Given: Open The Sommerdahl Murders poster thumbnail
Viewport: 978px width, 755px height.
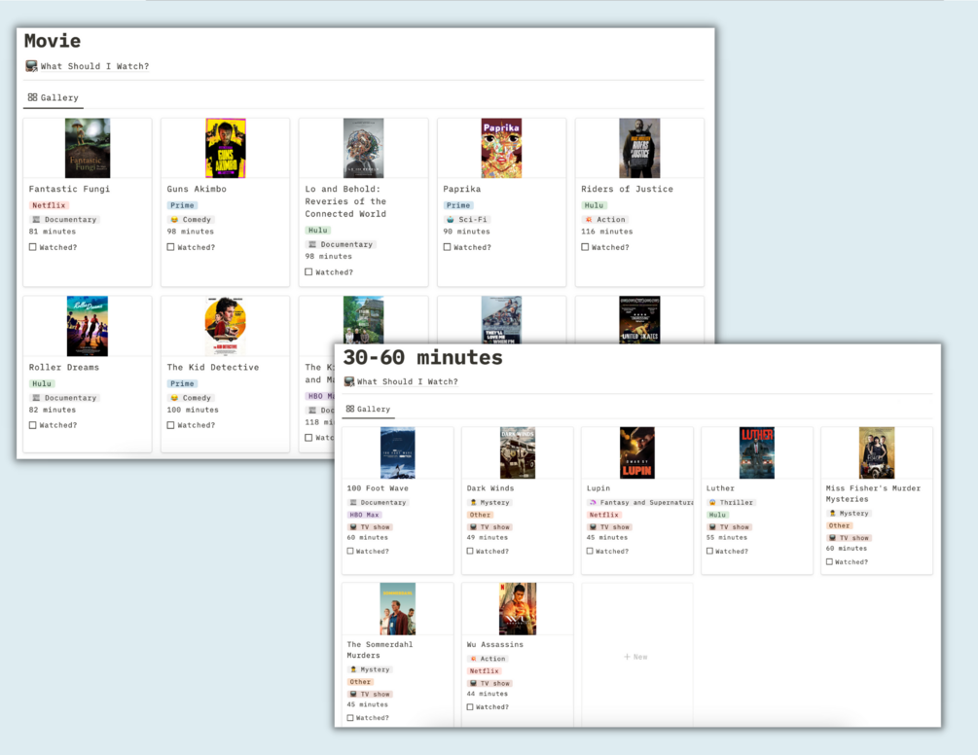Looking at the screenshot, I should [x=398, y=609].
